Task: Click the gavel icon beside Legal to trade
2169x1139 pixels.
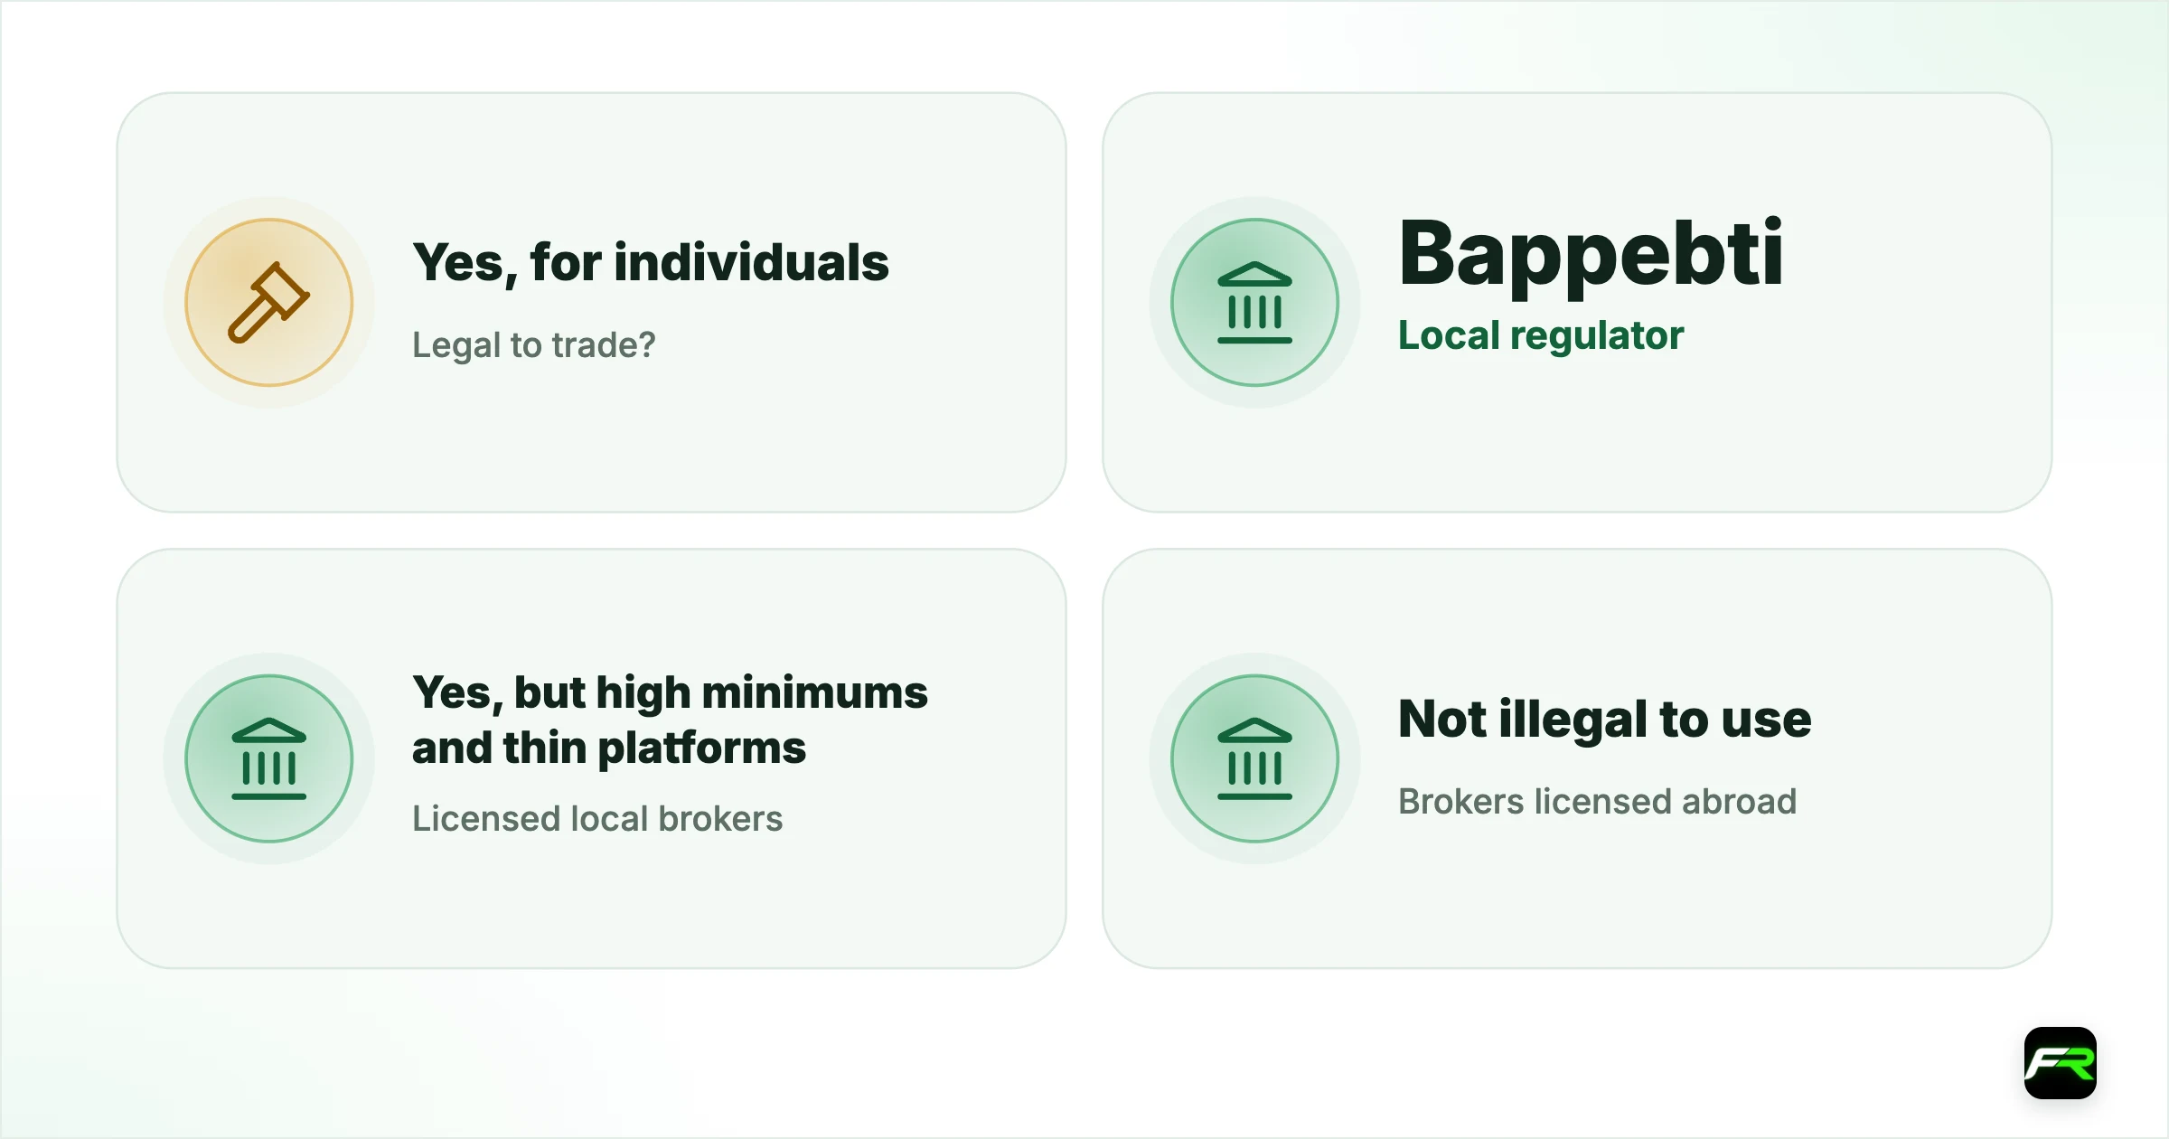Action: point(269,302)
